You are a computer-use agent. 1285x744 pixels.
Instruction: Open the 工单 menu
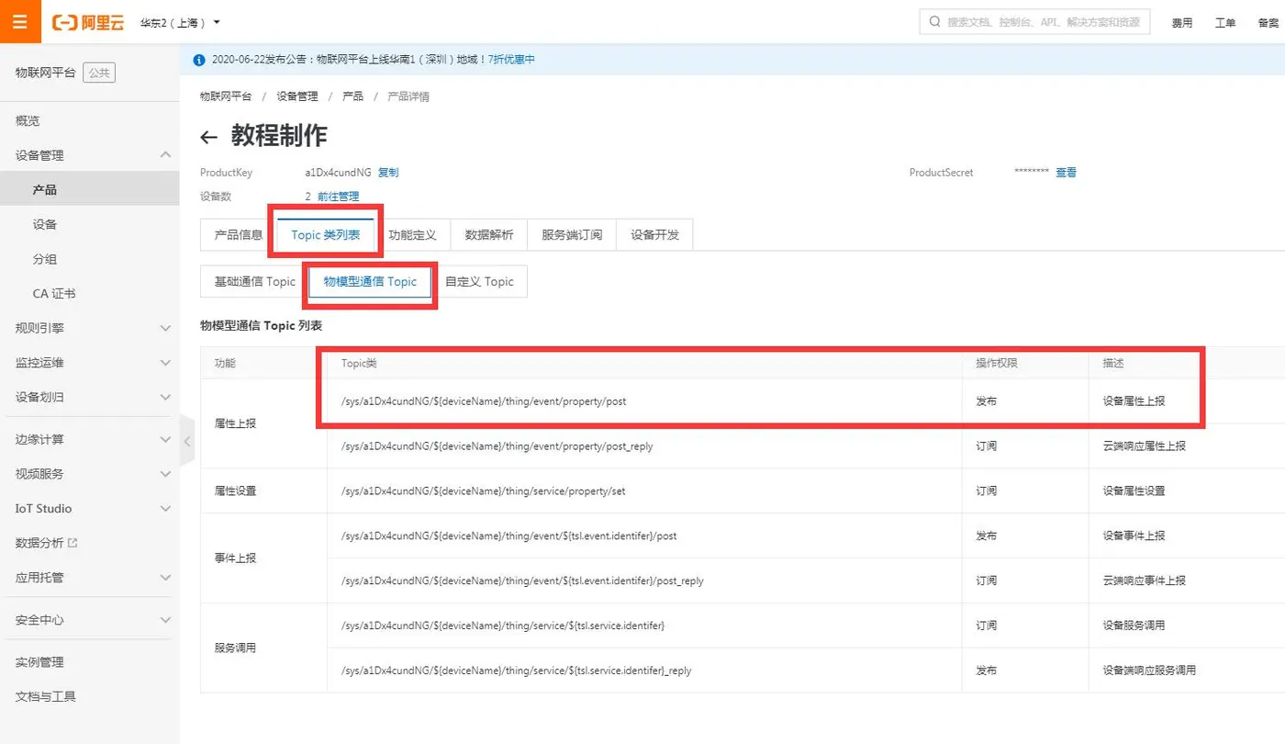1225,23
